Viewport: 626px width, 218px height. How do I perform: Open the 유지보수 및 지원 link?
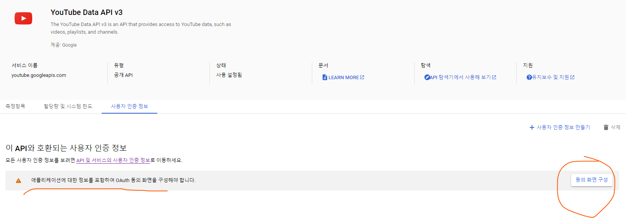[550, 77]
